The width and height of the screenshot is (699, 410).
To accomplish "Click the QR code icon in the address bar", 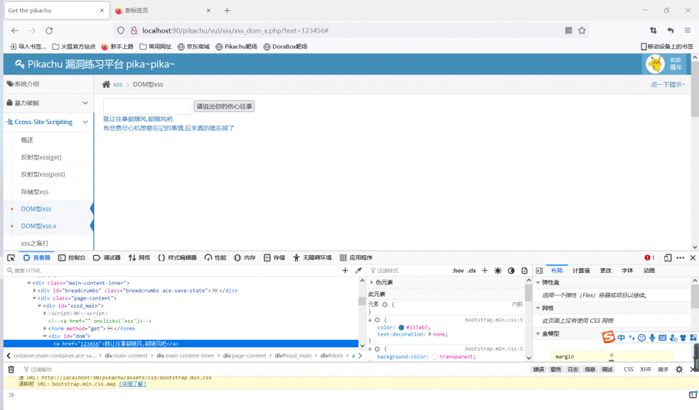I will point(569,31).
